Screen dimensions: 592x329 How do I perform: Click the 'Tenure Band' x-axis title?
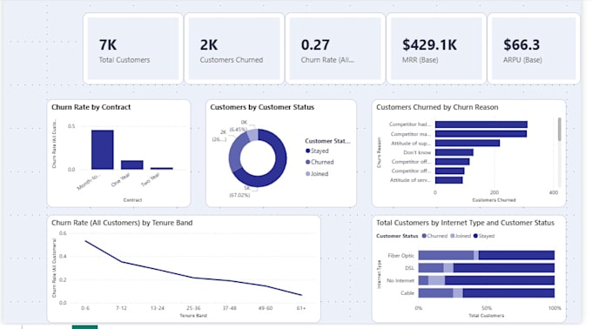193,315
